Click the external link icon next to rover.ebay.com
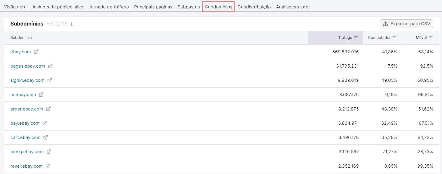Screen dimensions: 442x174 [48, 166]
